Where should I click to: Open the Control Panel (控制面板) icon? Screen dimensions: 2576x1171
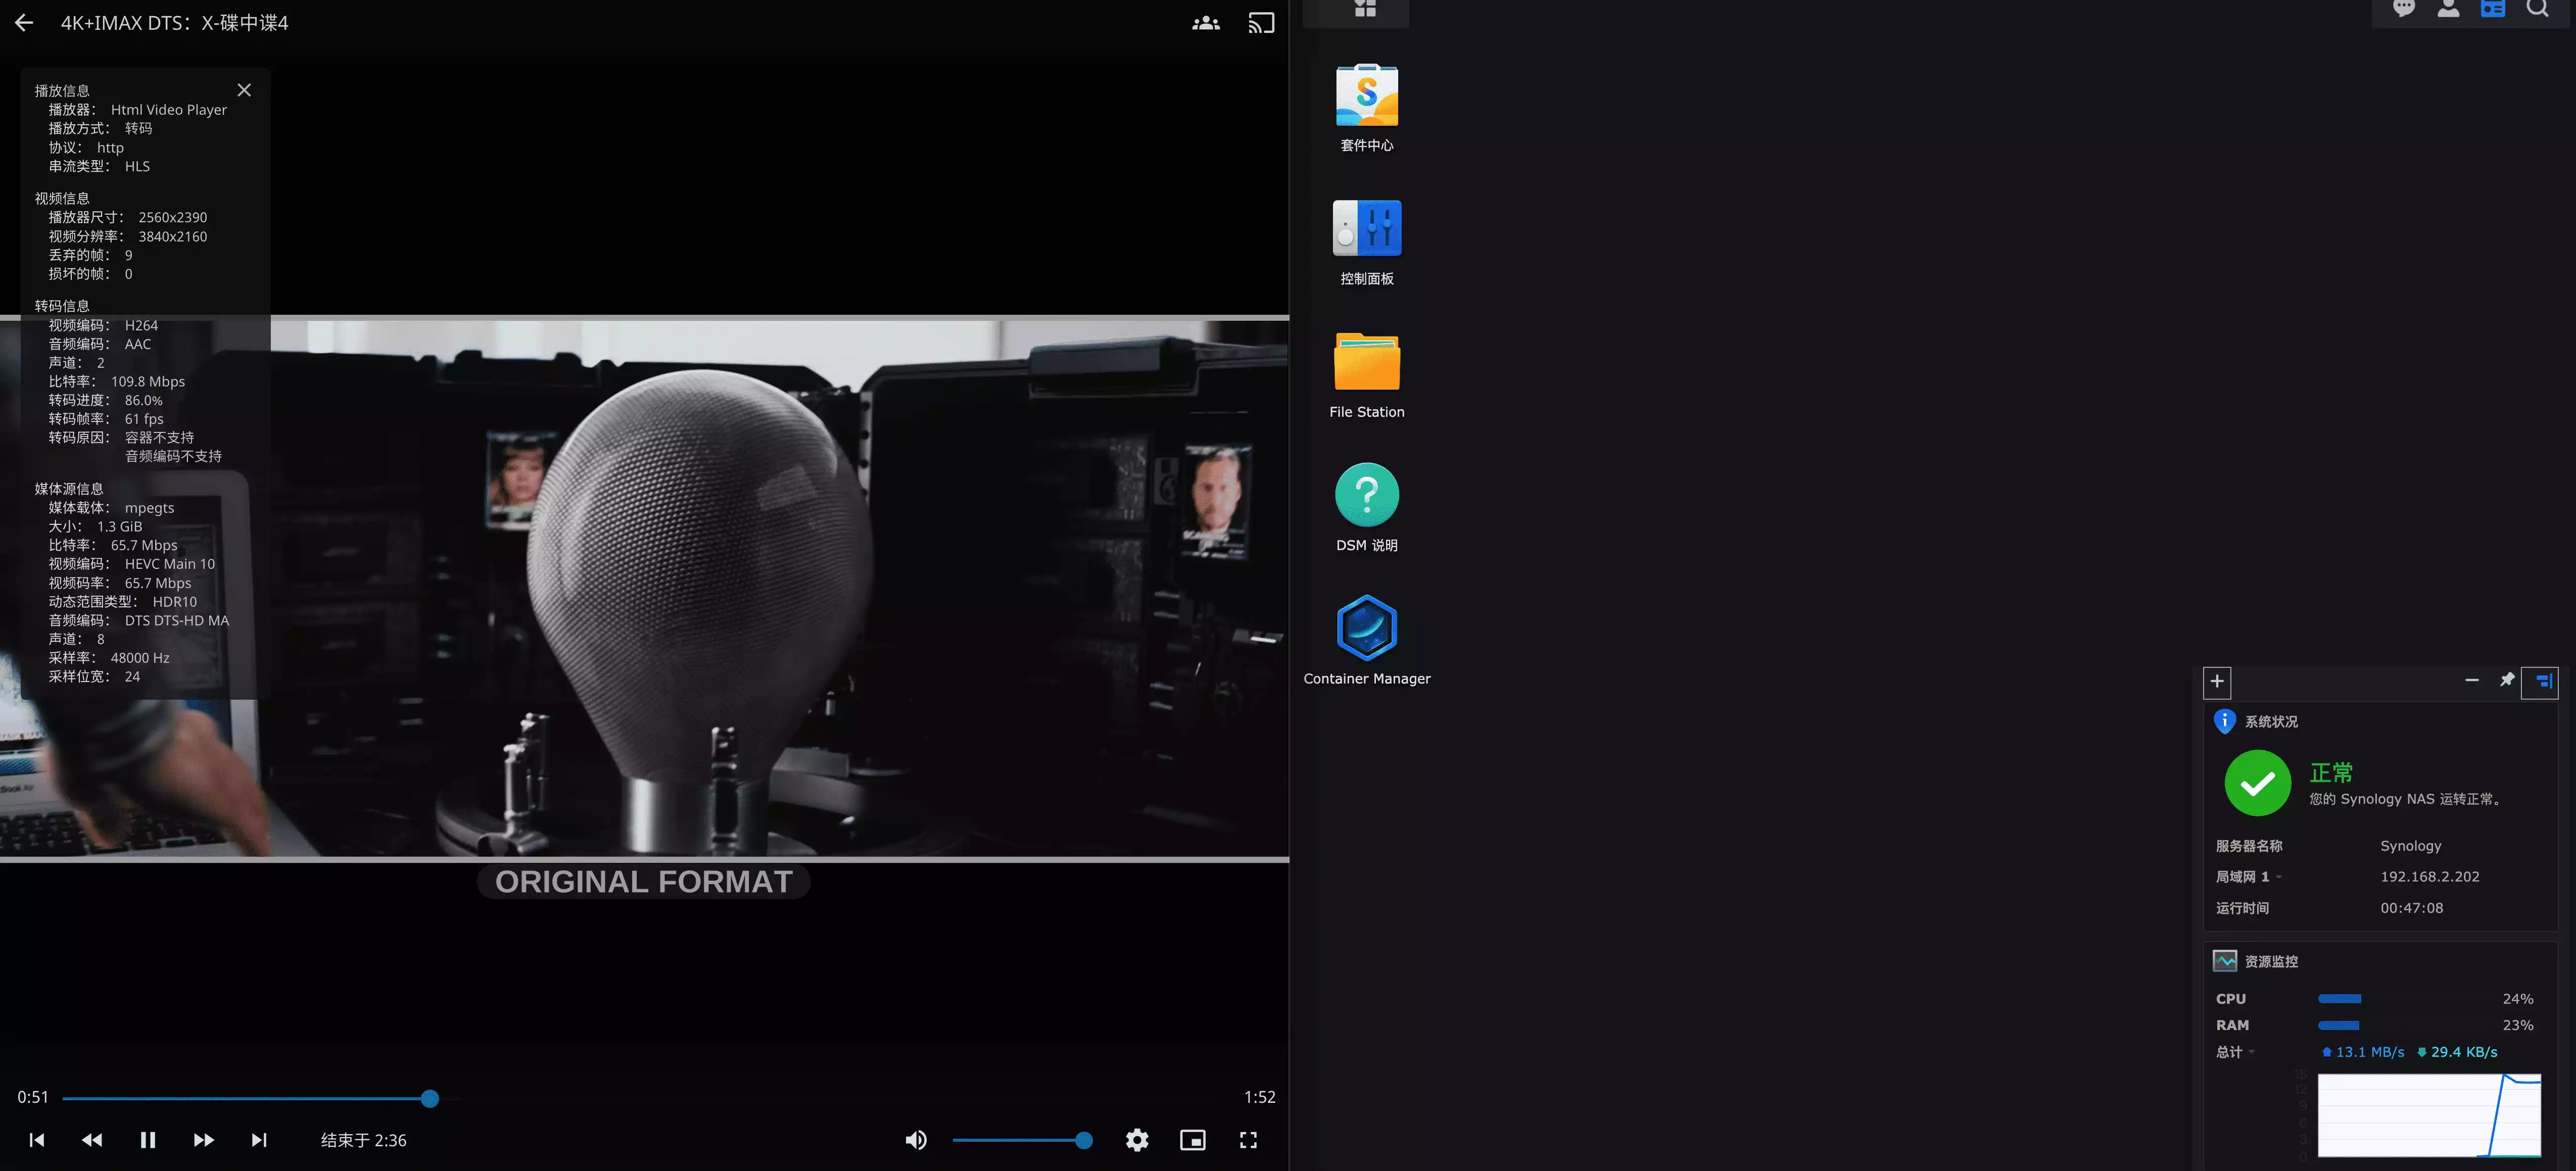[1366, 229]
